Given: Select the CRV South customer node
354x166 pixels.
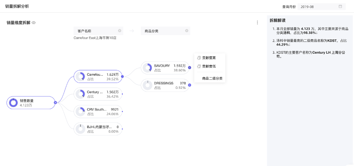Looking at the screenshot, I should coord(98,111).
